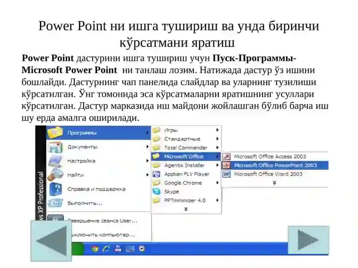Click the PowerPoint 2003 application icon
358x268 pixels.
coord(226,165)
